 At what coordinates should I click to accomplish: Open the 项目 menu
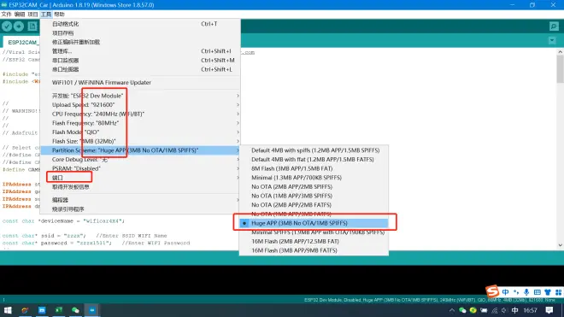32,15
